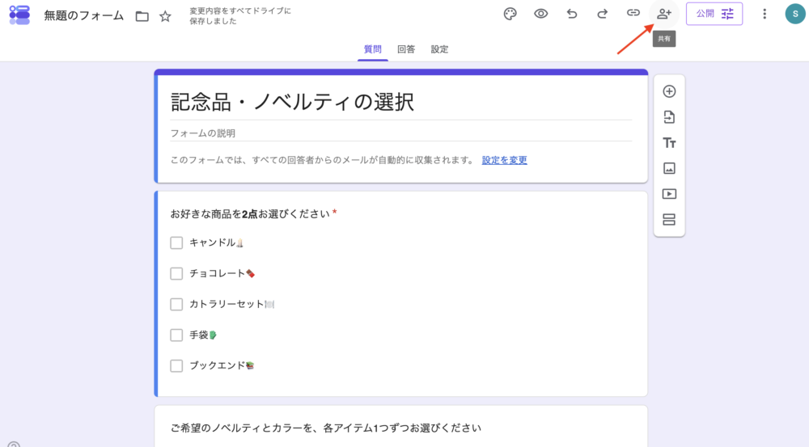Undo the last change
Image resolution: width=809 pixels, height=447 pixels.
coord(572,14)
